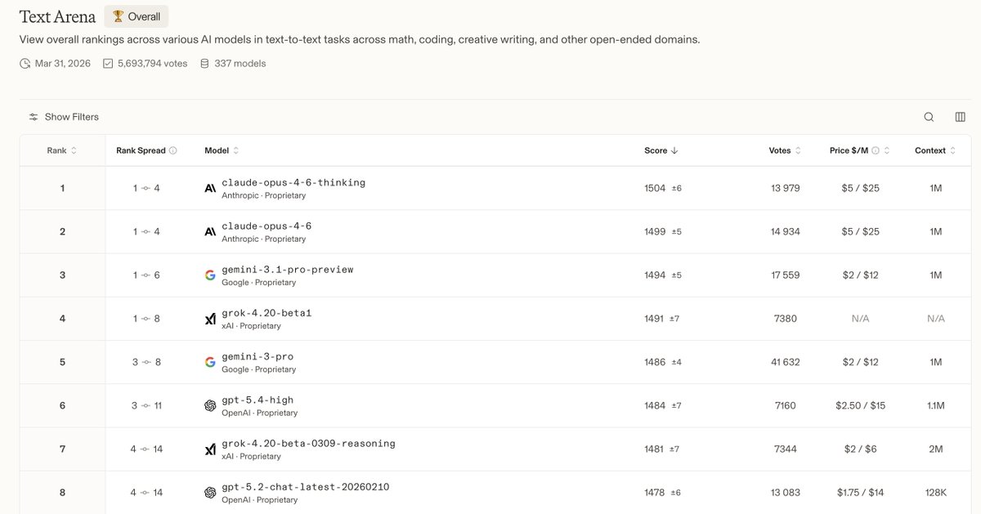The image size is (981, 514).
Task: Click the 128K context value
Action: click(x=936, y=492)
